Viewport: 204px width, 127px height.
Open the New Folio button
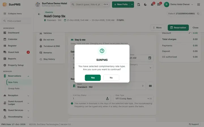tap(121, 5)
